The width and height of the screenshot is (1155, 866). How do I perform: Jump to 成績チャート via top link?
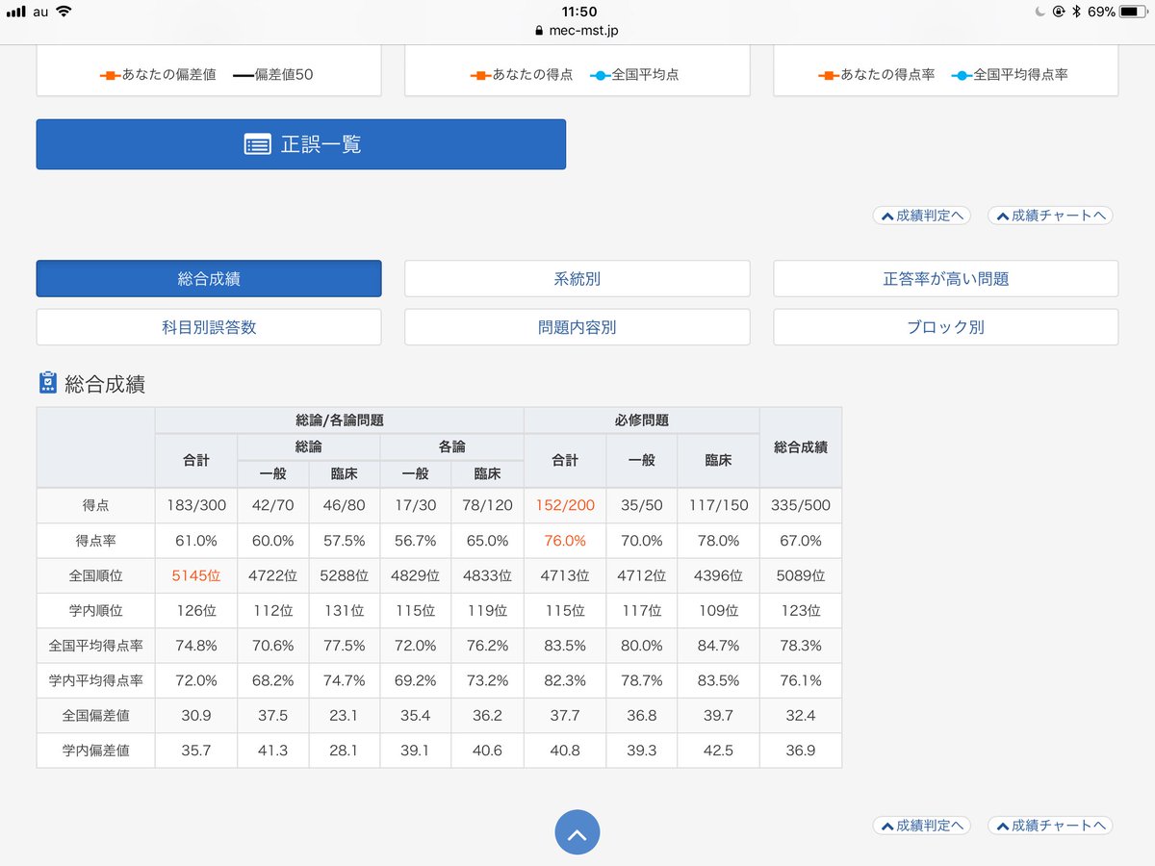pyautogui.click(x=1050, y=216)
